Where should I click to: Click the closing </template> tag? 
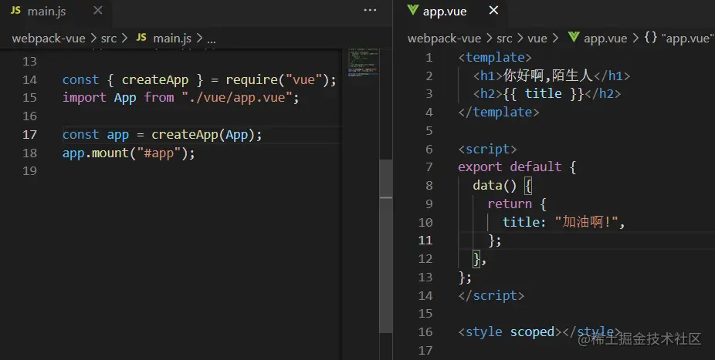(x=499, y=112)
